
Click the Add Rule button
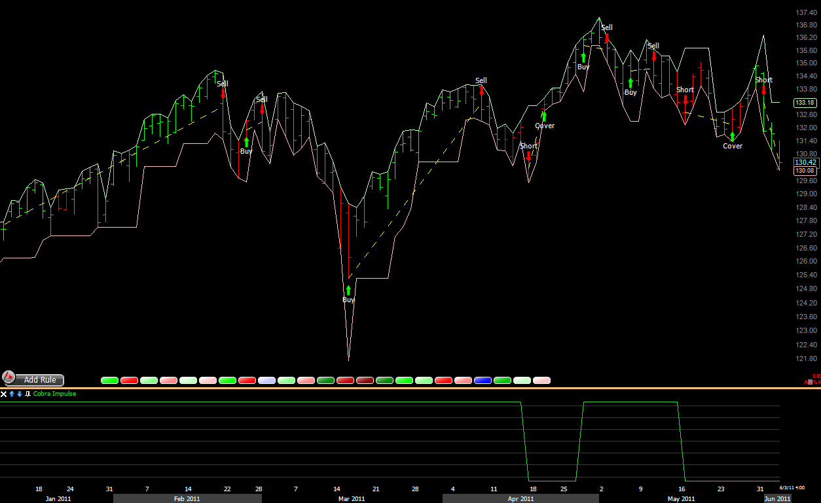tap(40, 380)
